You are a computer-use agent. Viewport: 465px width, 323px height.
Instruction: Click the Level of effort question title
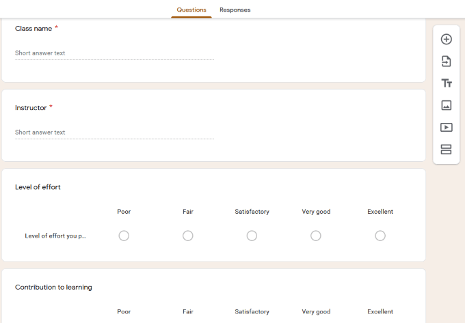(x=38, y=187)
